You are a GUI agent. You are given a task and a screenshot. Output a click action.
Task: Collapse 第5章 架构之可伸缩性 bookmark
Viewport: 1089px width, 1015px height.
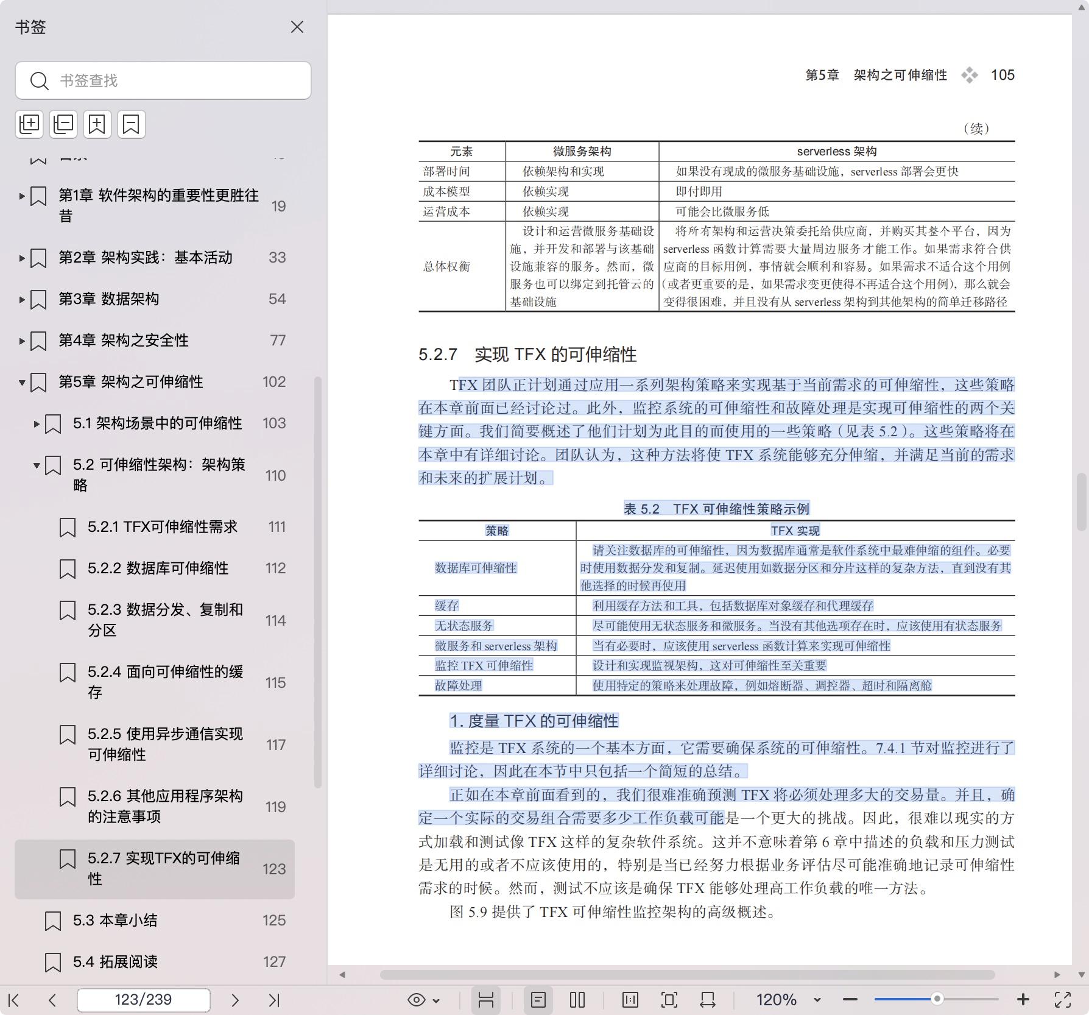21,383
